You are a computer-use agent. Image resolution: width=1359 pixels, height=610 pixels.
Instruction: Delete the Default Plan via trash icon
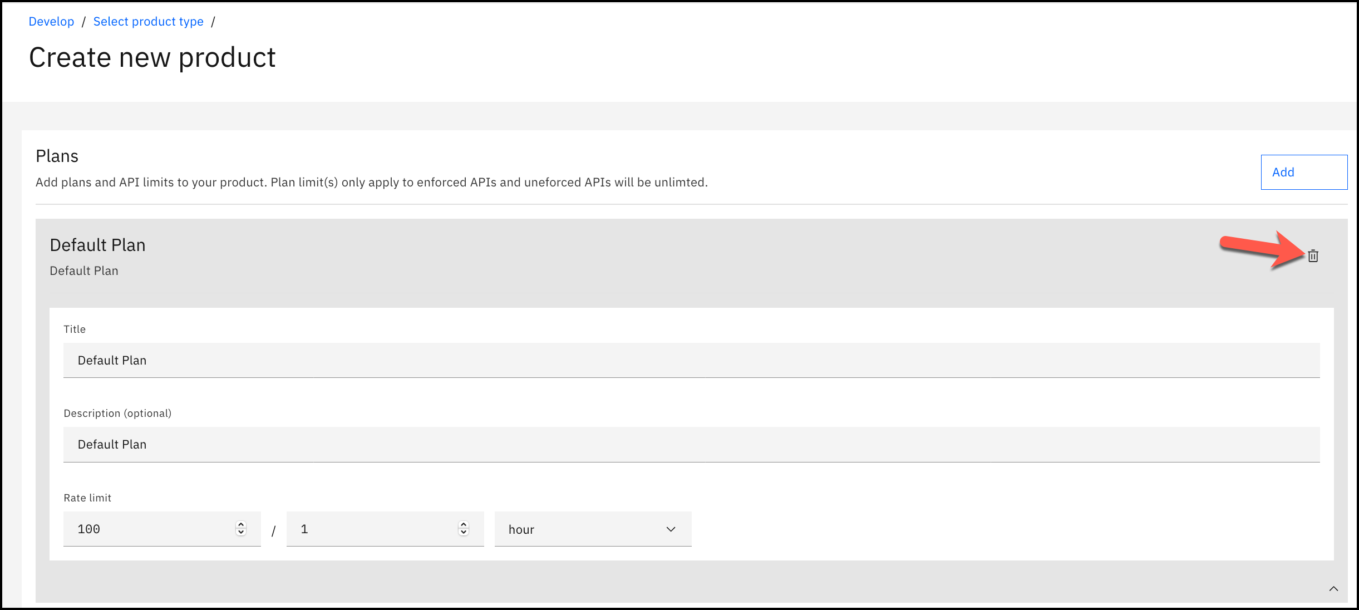(x=1313, y=256)
